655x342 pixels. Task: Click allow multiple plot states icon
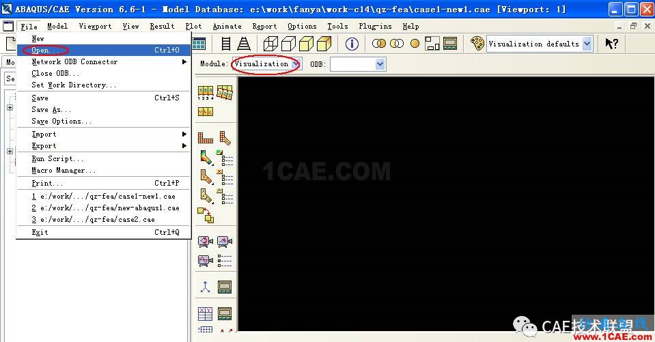[x=206, y=215]
